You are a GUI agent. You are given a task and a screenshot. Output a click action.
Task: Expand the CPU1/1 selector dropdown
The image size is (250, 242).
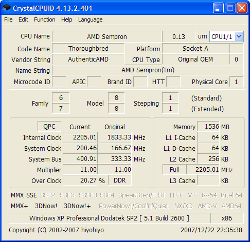click(239, 36)
